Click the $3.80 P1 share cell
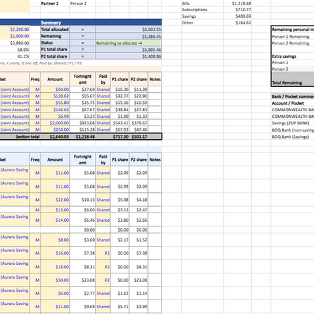 coord(120,220)
